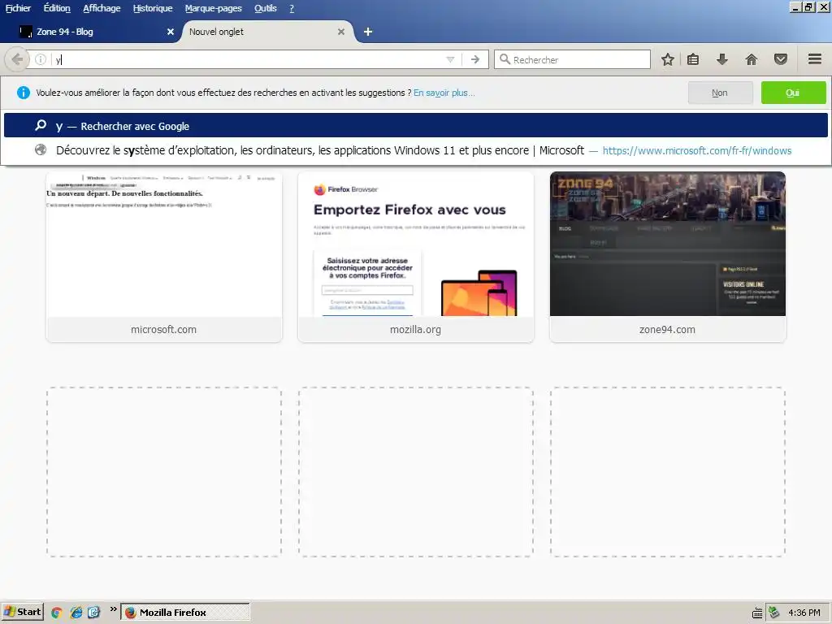Image resolution: width=832 pixels, height=624 pixels.
Task: Click the network tray icon
Action: click(x=774, y=613)
